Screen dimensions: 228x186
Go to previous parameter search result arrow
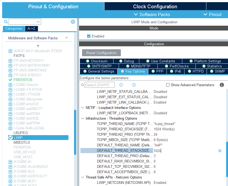121,85
